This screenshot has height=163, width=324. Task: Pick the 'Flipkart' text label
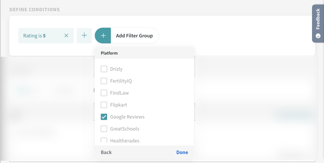119,105
